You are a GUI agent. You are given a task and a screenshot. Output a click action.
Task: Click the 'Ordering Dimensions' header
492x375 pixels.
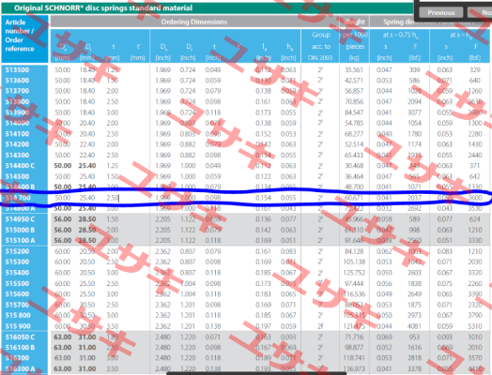[194, 22]
